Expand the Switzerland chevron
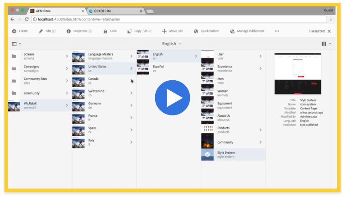 [x=131, y=93]
